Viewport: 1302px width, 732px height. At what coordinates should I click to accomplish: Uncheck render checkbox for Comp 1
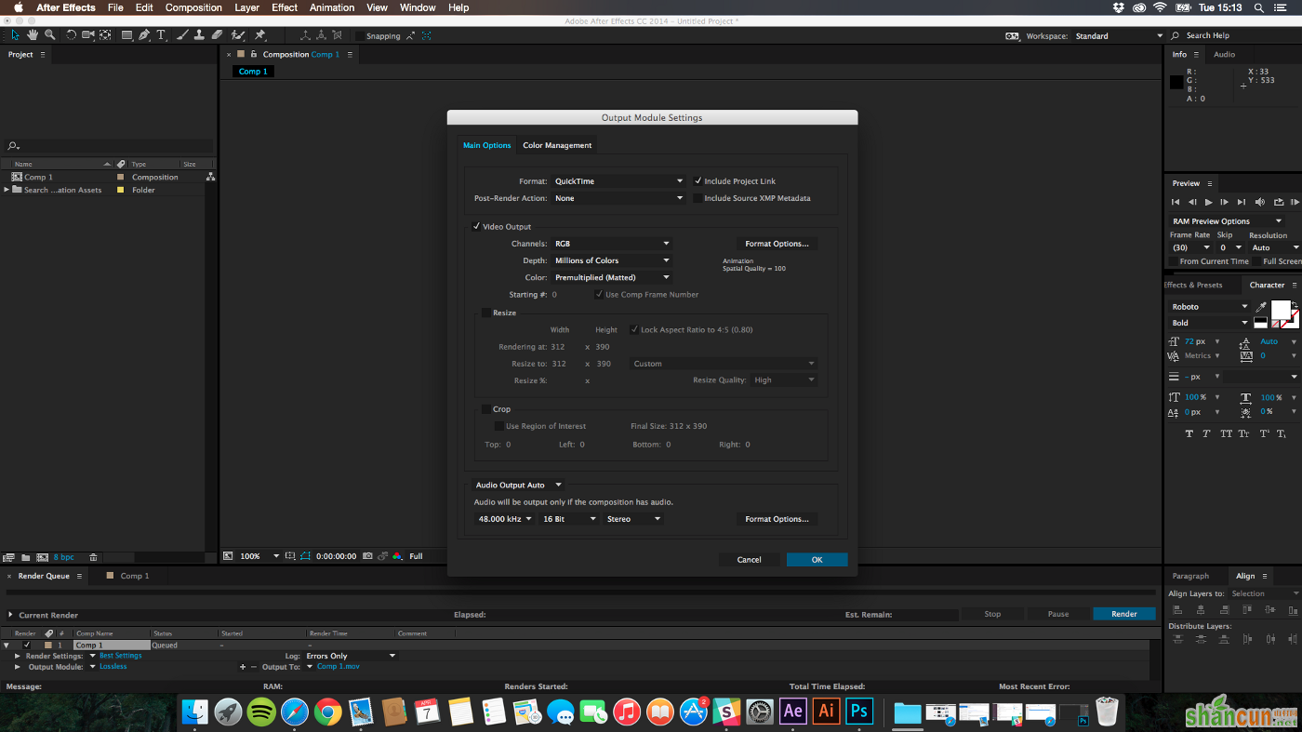(26, 645)
